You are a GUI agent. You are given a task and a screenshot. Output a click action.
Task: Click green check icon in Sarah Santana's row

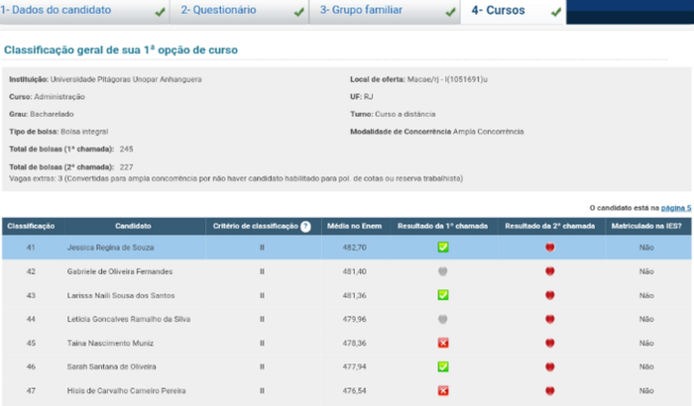(x=443, y=366)
